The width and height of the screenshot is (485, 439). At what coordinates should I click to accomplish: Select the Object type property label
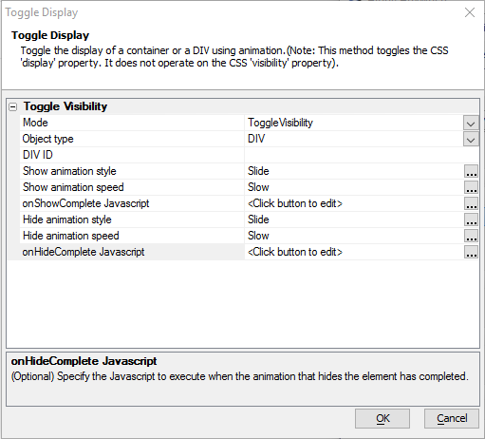(47, 139)
